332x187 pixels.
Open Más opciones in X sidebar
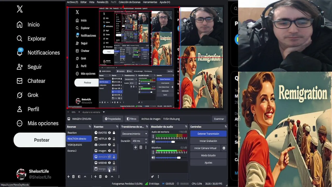tap(37, 123)
